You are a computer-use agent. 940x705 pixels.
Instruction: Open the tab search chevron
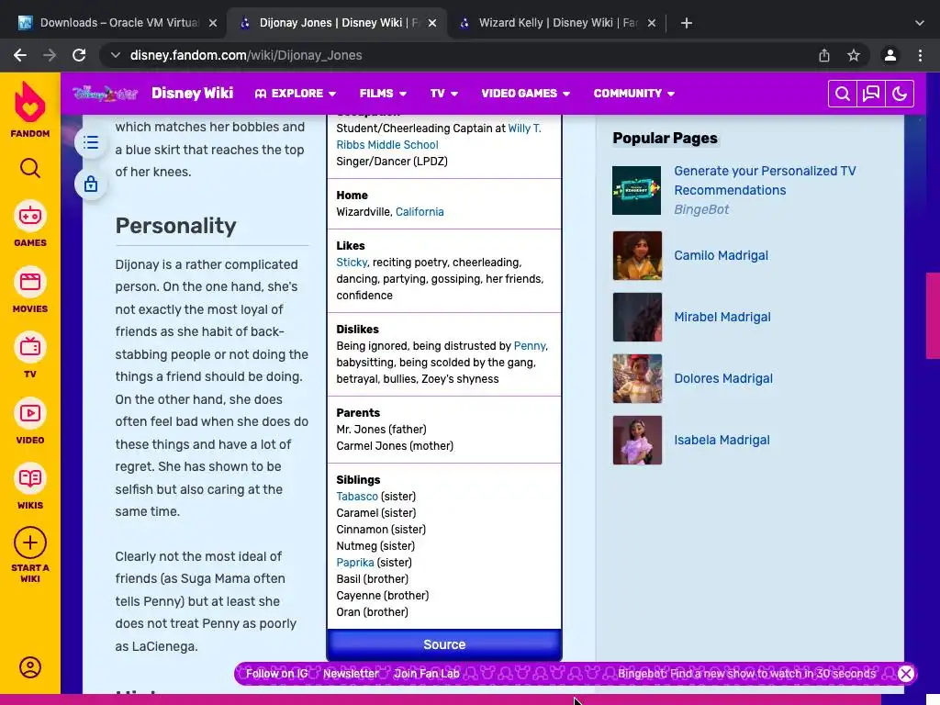click(920, 23)
